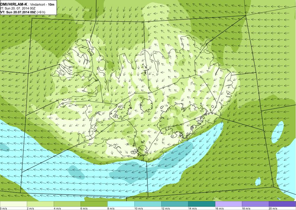Click the "4 m/s" legend label
Screen dimensions: 296x210
(57, 209)
